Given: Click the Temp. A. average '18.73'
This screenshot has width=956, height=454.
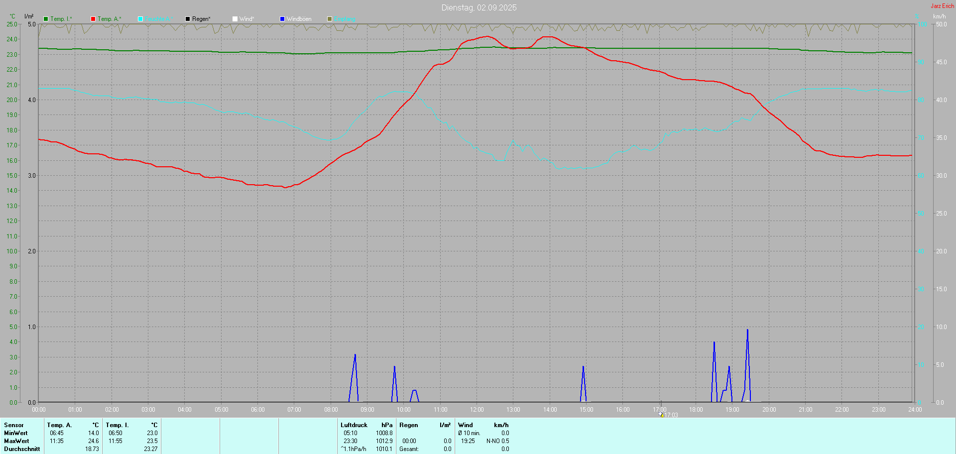Looking at the screenshot, I should [92, 449].
